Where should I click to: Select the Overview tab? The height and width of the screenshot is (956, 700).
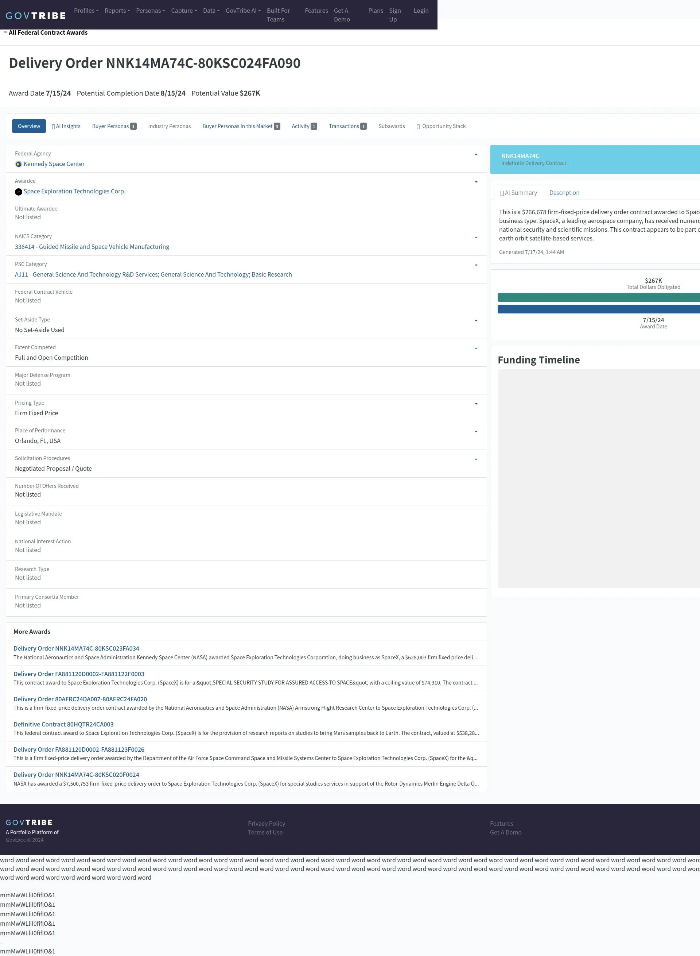(29, 126)
